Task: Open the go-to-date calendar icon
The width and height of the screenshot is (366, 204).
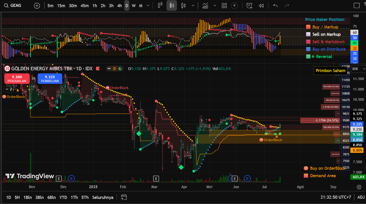Action: (124, 197)
